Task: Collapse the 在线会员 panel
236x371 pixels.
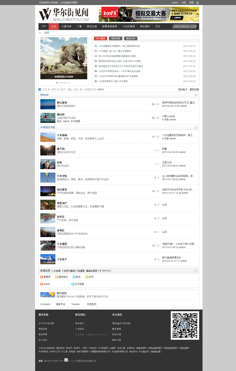Action: [x=196, y=271]
